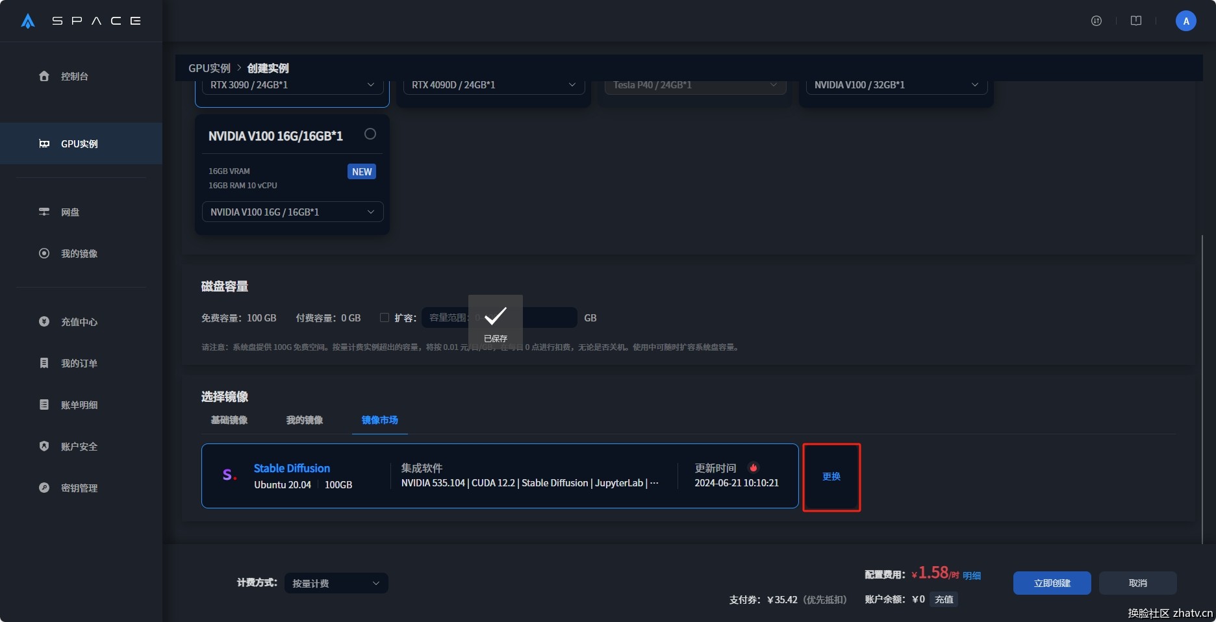Open the 按量计费 billing method dropdown
1216x622 pixels.
[336, 583]
